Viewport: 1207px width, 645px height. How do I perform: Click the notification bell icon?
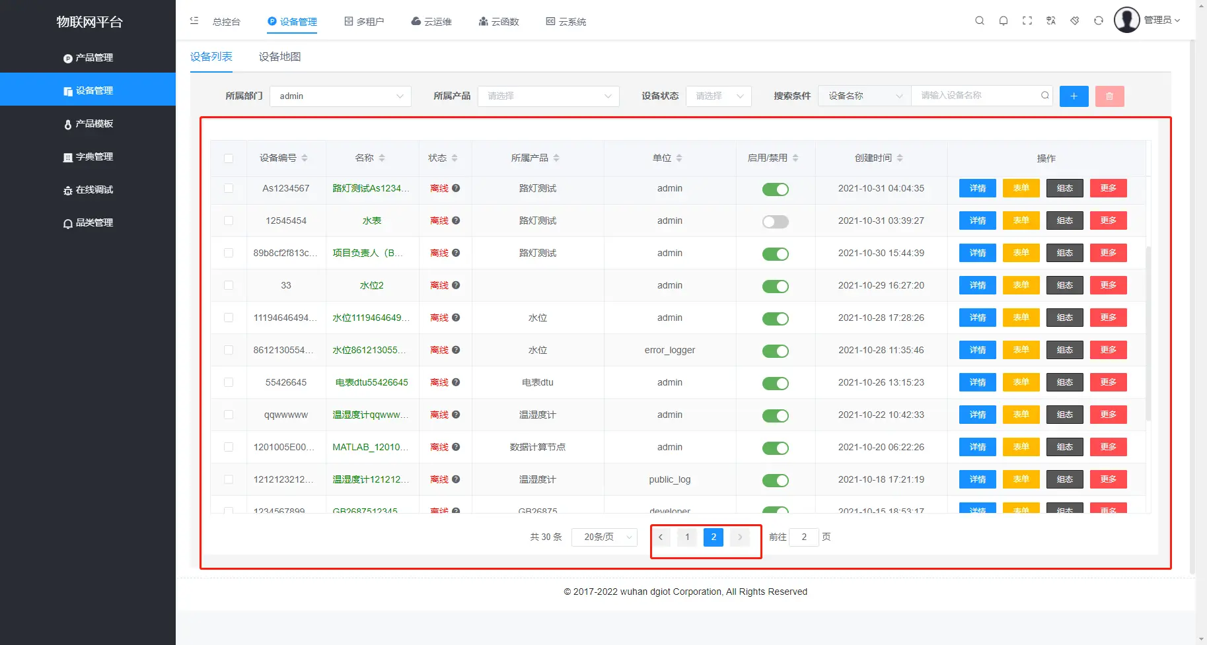pyautogui.click(x=1003, y=20)
